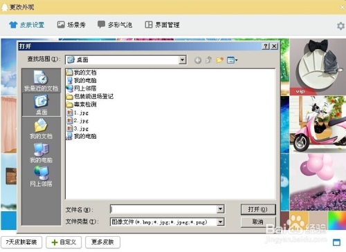Choose the VIP bow-tie plate skin thumbnail
The height and width of the screenshot is (252, 346).
pyautogui.click(x=318, y=67)
